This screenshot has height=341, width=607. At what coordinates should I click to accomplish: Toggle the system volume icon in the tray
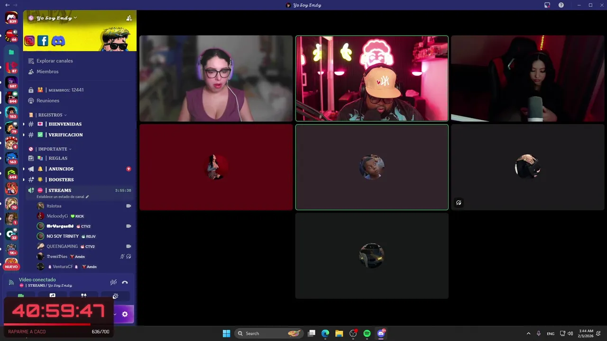pos(570,333)
